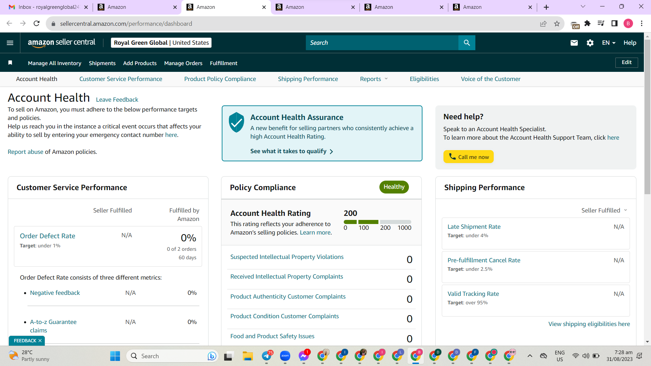Open the Chrome three-dot menu
Viewport: 651px width, 366px height.
click(x=642, y=23)
